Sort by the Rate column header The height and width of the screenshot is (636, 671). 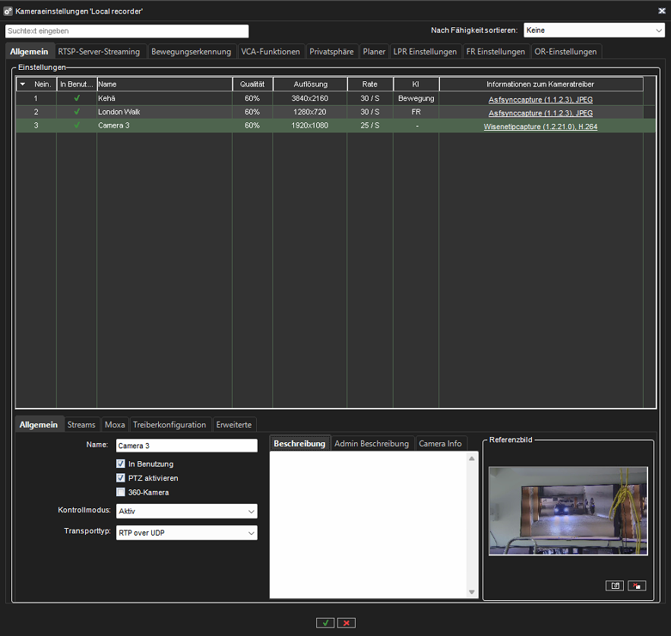[370, 84]
